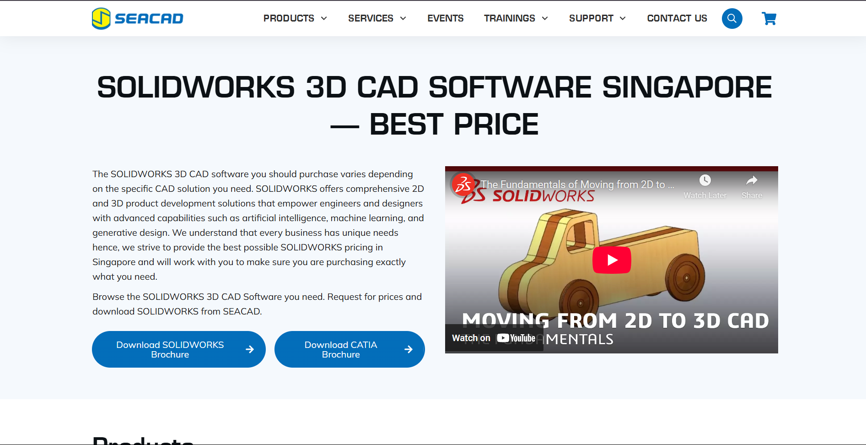Open the video title link

pyautogui.click(x=577, y=185)
